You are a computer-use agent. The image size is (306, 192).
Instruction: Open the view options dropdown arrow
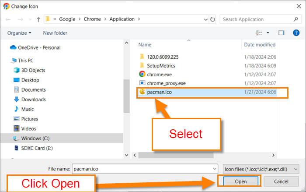[x=268, y=33]
